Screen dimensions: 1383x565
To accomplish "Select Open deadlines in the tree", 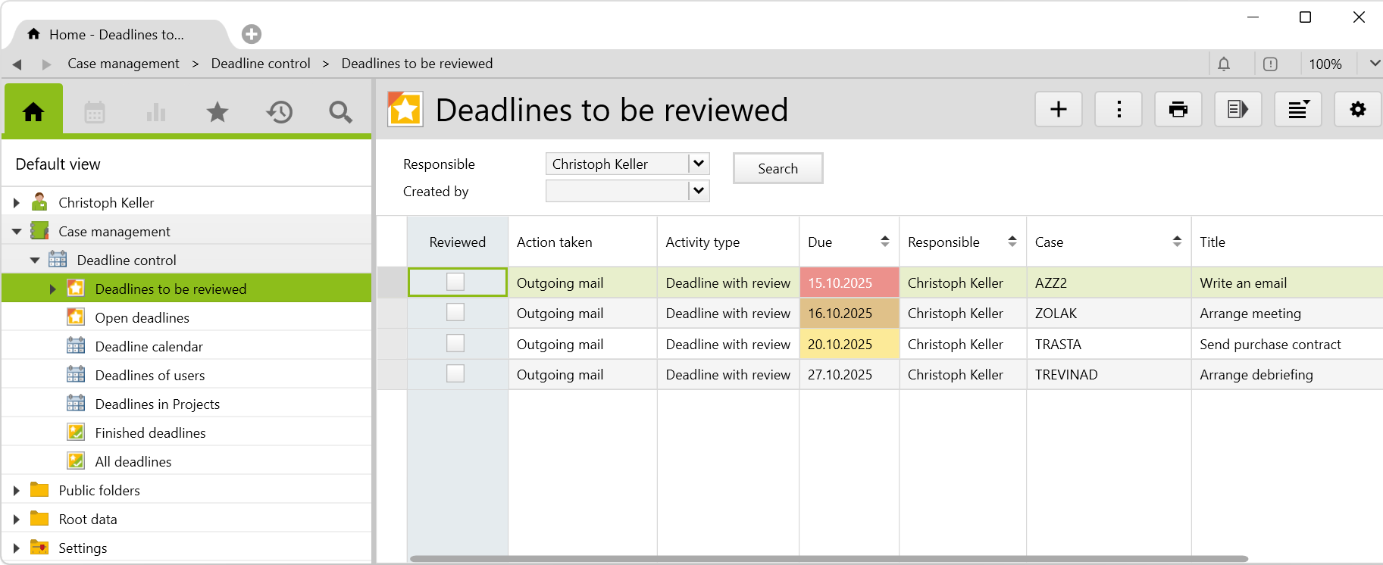I will 142,318.
